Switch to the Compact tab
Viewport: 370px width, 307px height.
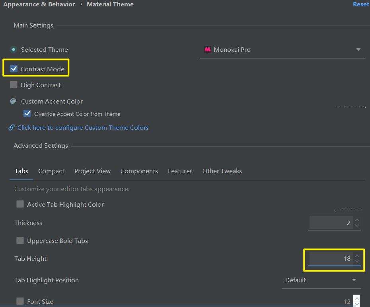51,171
